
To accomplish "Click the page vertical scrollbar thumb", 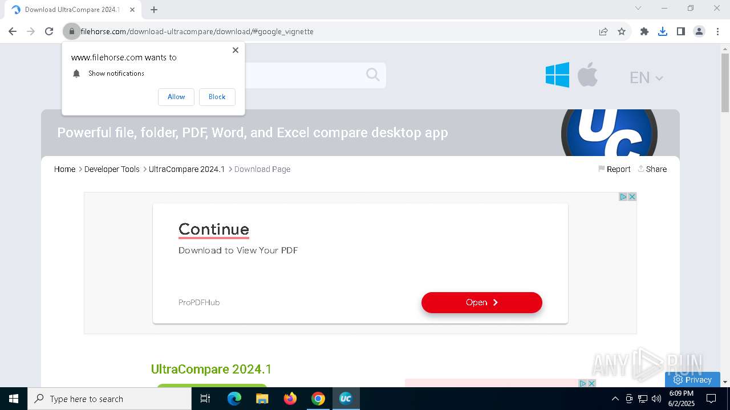I will tap(725, 83).
